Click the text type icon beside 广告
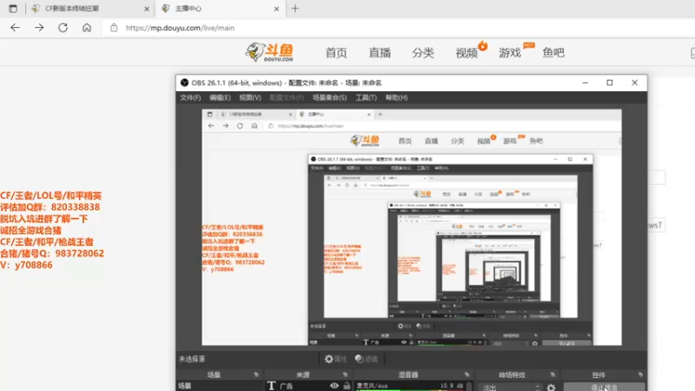The height and width of the screenshot is (391, 695). (x=271, y=386)
